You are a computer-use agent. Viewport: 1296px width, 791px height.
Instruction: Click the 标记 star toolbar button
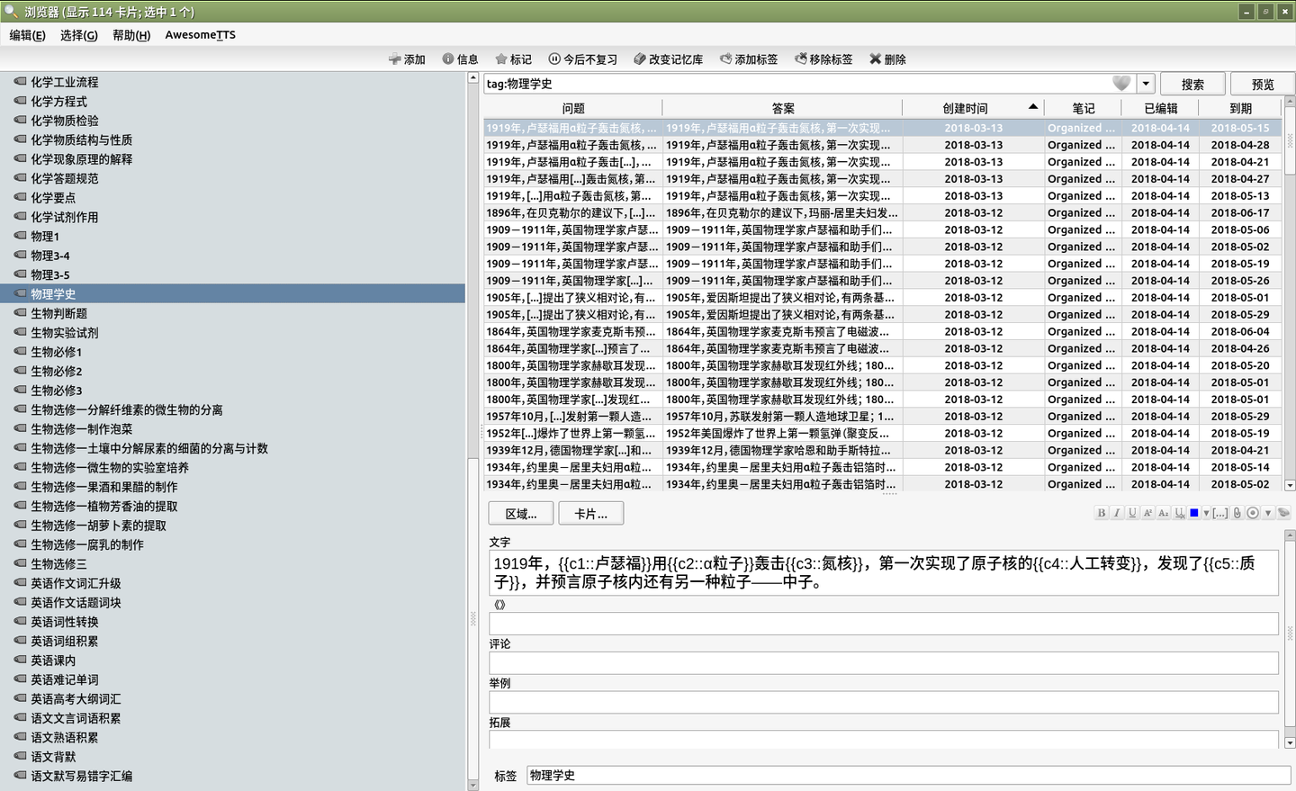pyautogui.click(x=513, y=59)
